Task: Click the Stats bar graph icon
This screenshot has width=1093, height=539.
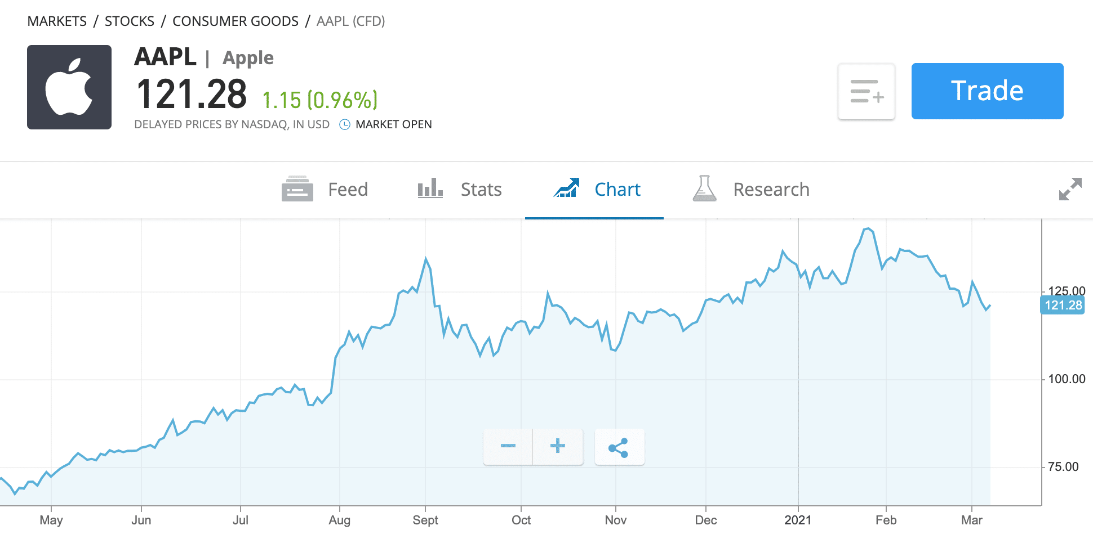Action: pyautogui.click(x=430, y=188)
